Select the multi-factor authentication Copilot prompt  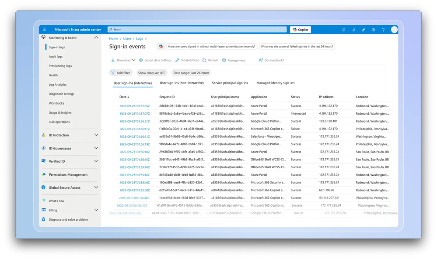(x=212, y=46)
